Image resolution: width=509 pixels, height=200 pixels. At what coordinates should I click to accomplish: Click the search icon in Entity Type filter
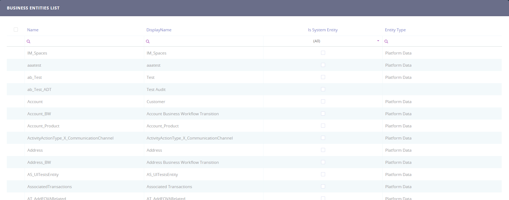pos(386,41)
